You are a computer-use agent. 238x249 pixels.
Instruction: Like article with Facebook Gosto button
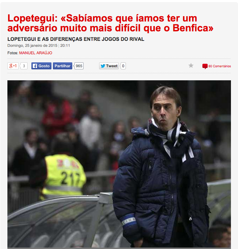coord(41,66)
